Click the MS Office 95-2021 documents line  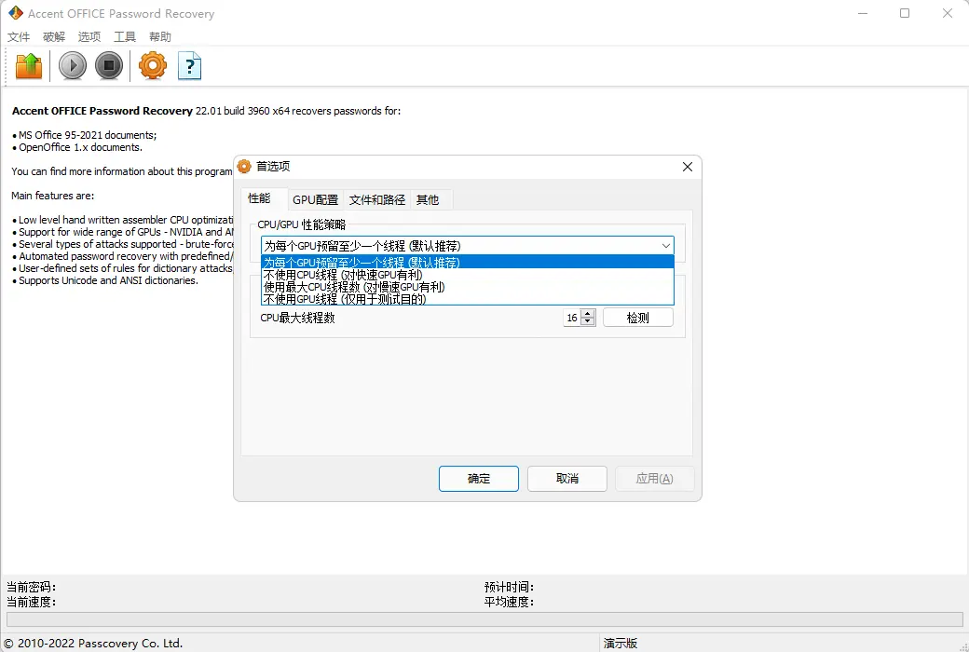click(85, 135)
